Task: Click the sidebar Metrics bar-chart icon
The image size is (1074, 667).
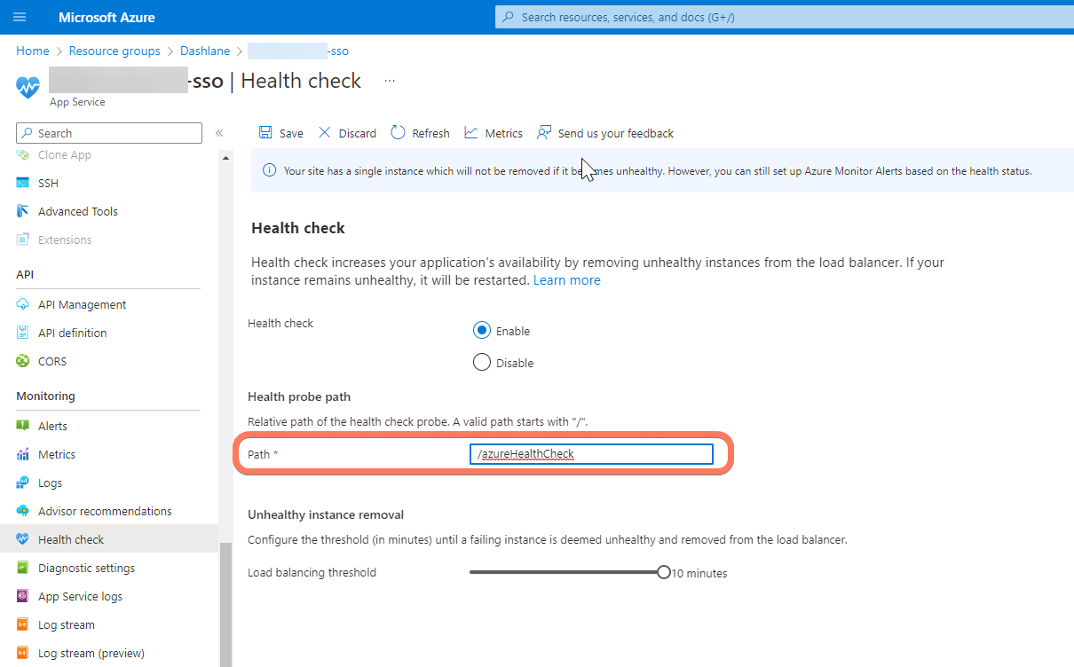Action: 23,454
